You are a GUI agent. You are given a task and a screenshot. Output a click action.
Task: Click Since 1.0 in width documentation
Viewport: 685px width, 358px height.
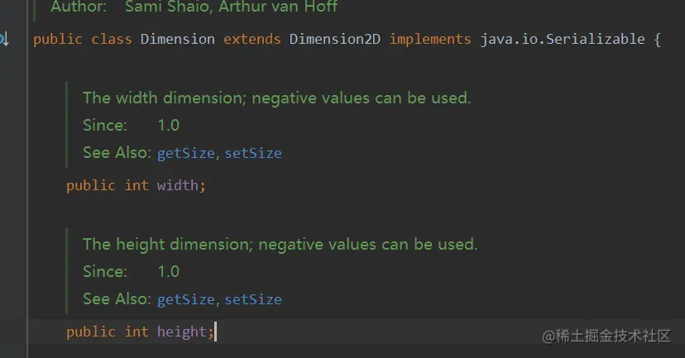[131, 126]
